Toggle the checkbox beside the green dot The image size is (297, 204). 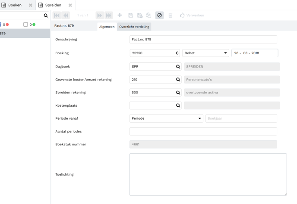point(25,25)
